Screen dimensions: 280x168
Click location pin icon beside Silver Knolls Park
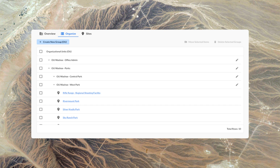[58, 109]
